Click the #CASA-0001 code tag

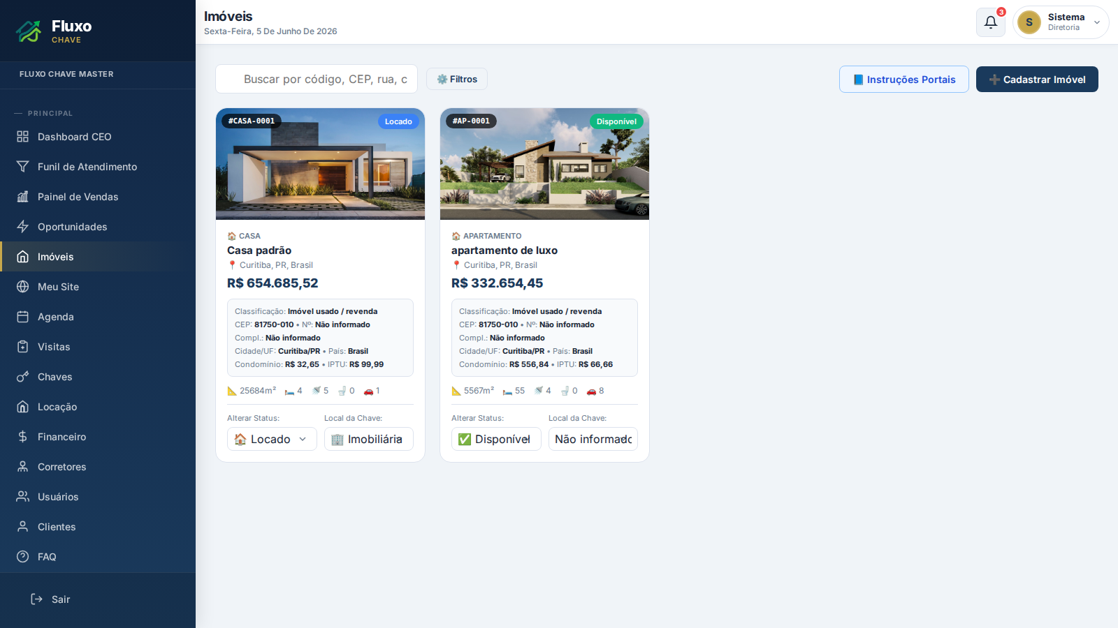tap(252, 121)
